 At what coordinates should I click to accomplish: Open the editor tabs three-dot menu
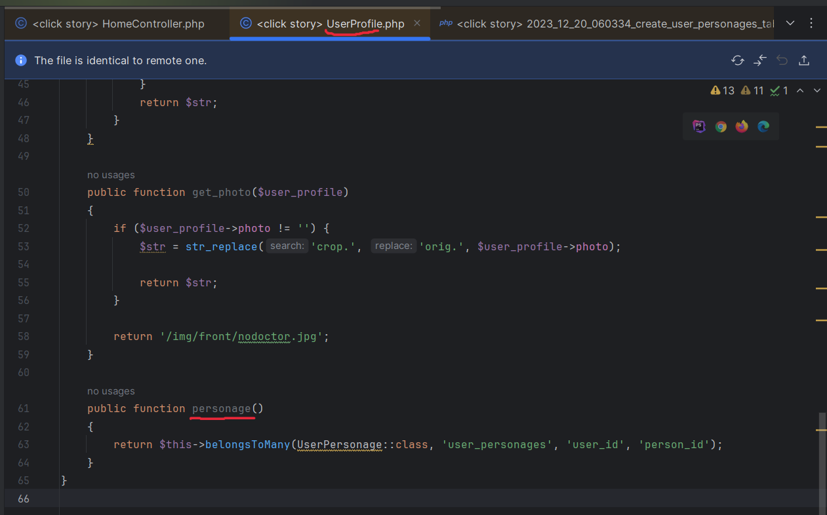tap(811, 24)
